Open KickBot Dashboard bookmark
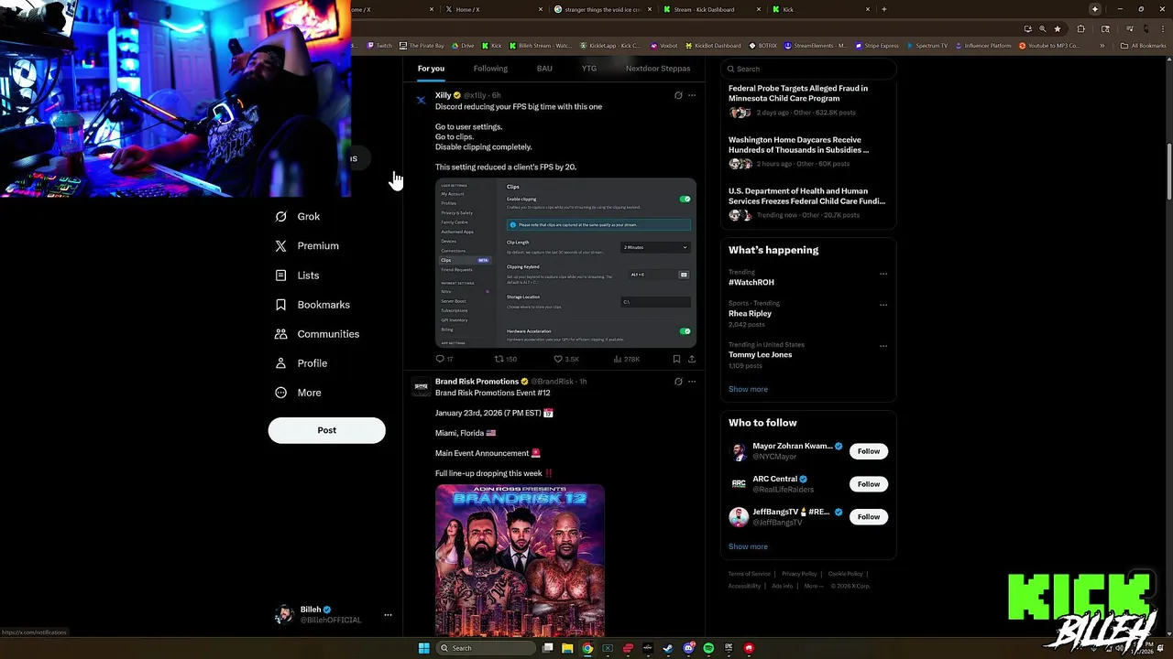This screenshot has width=1173, height=659. 712,46
